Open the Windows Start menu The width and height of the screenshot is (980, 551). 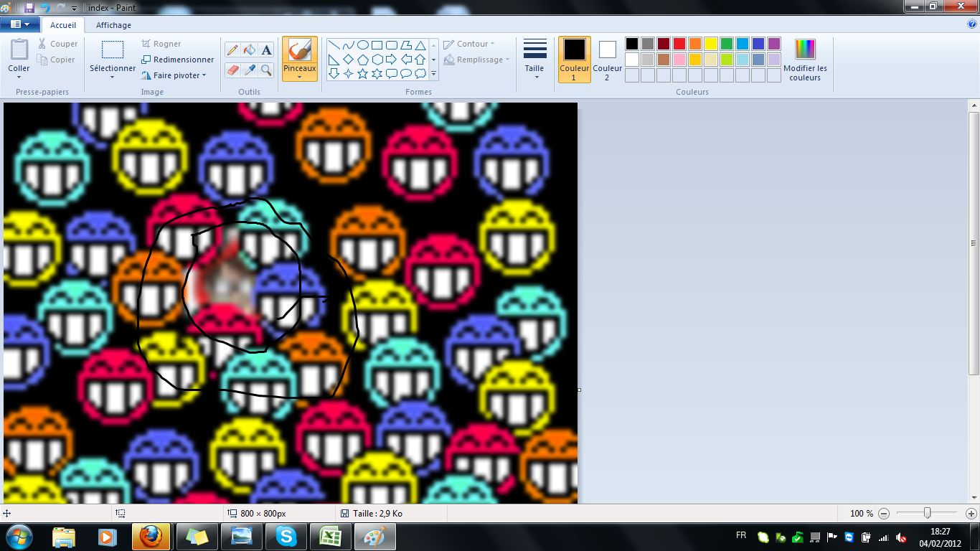click(19, 537)
